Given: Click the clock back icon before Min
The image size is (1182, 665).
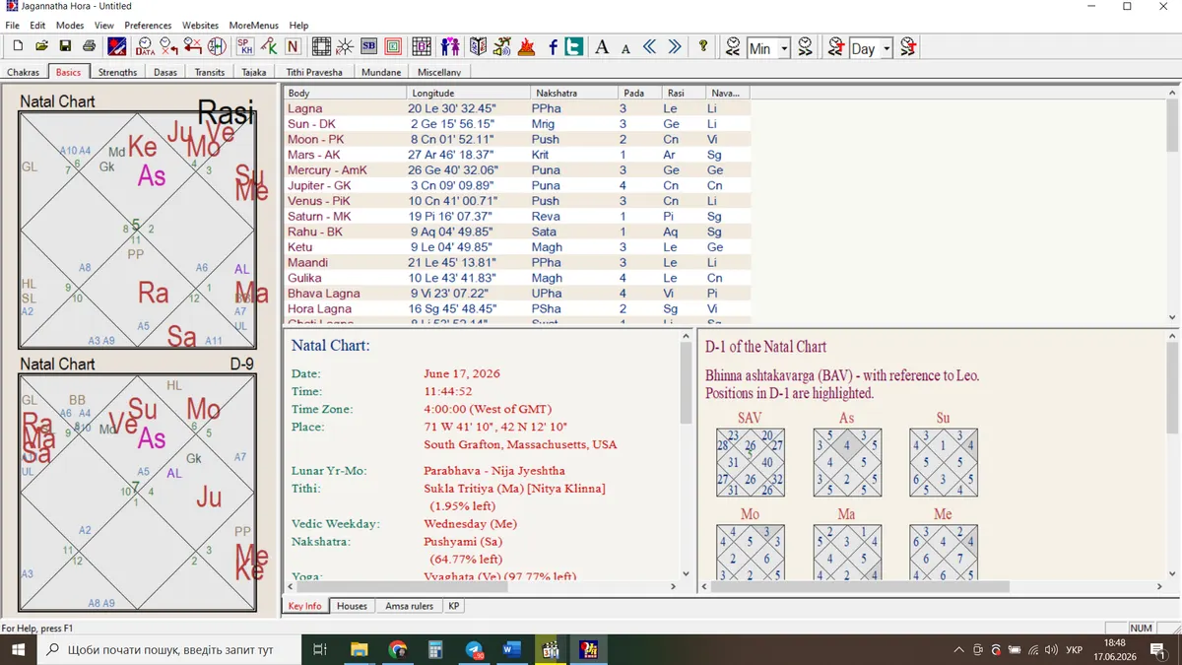Looking at the screenshot, I should point(733,46).
